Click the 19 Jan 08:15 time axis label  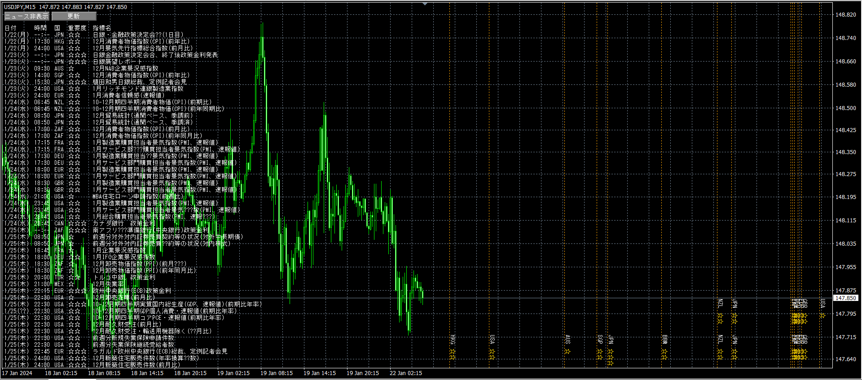tap(277, 373)
